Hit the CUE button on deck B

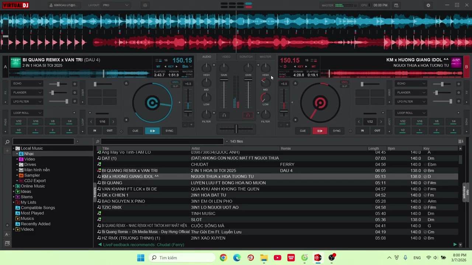(x=303, y=131)
